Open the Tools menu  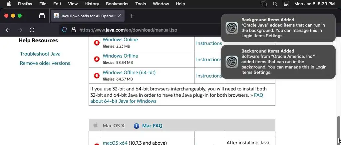click(141, 4)
